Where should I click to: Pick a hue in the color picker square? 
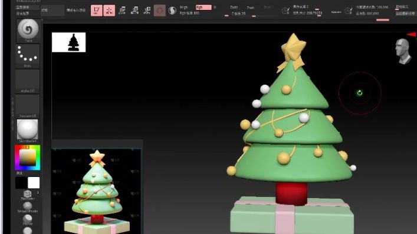click(27, 158)
